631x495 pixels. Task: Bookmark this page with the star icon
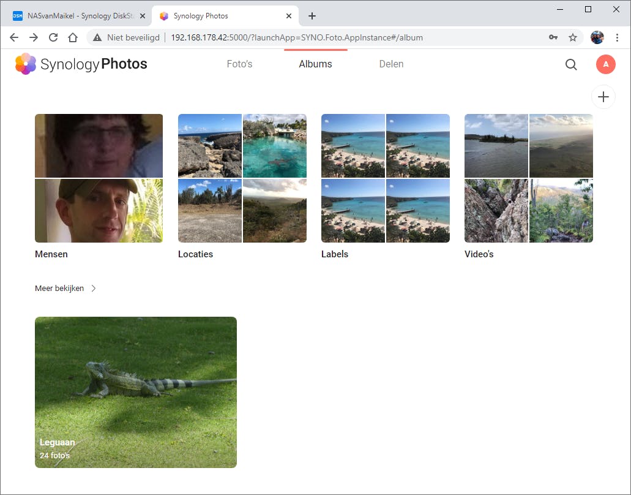pos(573,37)
